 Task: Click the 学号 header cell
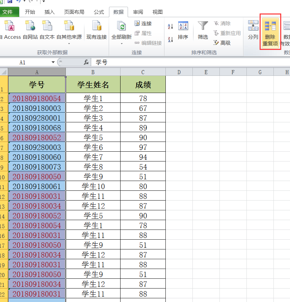[x=37, y=85]
